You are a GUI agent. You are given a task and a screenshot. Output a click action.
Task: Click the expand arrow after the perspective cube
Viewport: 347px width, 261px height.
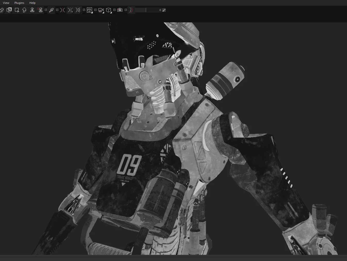[x=114, y=10]
